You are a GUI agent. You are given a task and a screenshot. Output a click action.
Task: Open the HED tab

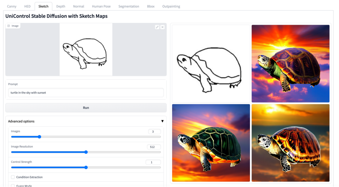click(28, 6)
